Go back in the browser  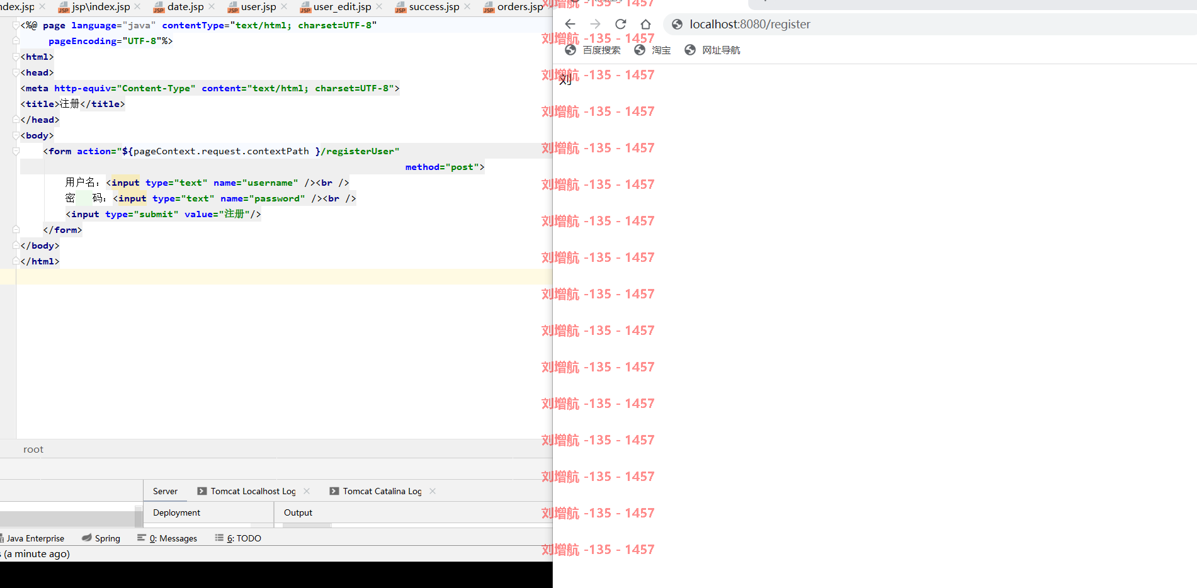(x=570, y=24)
